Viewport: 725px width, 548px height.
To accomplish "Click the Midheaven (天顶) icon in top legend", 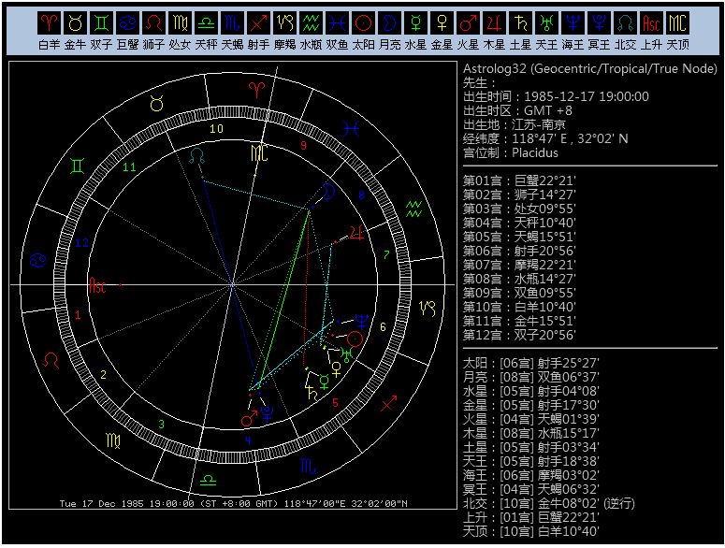I will [x=677, y=21].
